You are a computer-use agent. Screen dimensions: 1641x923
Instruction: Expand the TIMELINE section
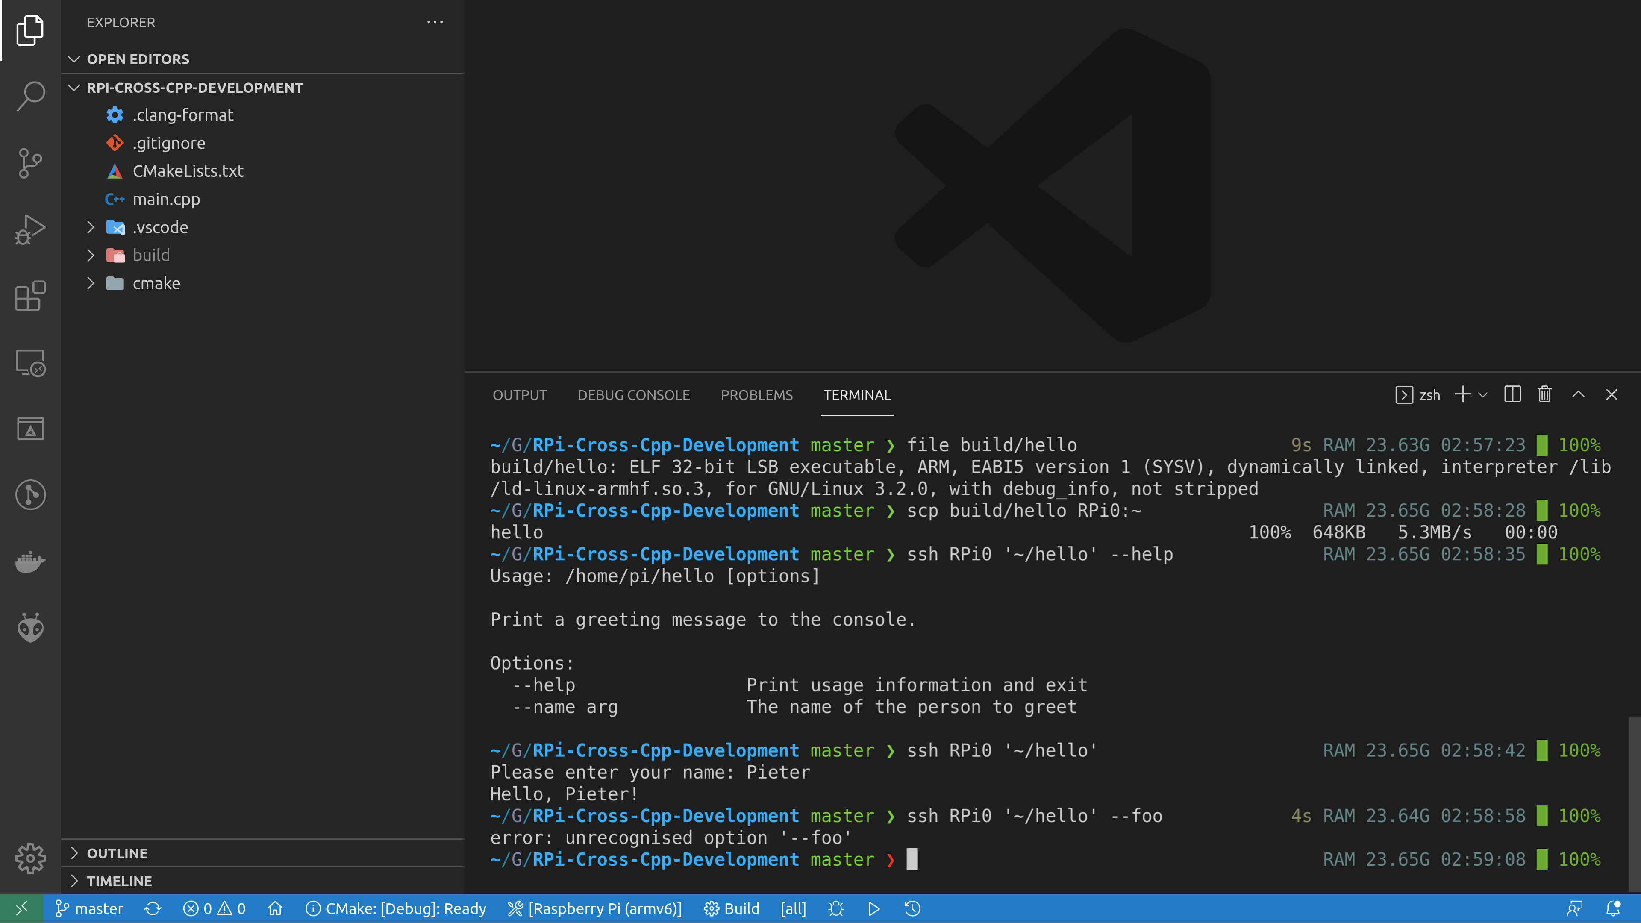click(x=262, y=881)
